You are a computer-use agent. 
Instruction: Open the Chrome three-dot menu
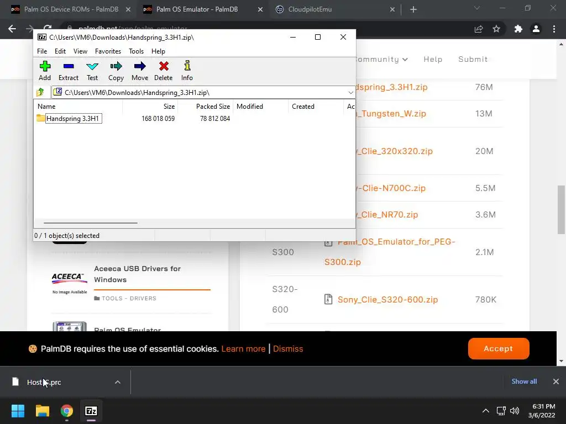pyautogui.click(x=554, y=29)
